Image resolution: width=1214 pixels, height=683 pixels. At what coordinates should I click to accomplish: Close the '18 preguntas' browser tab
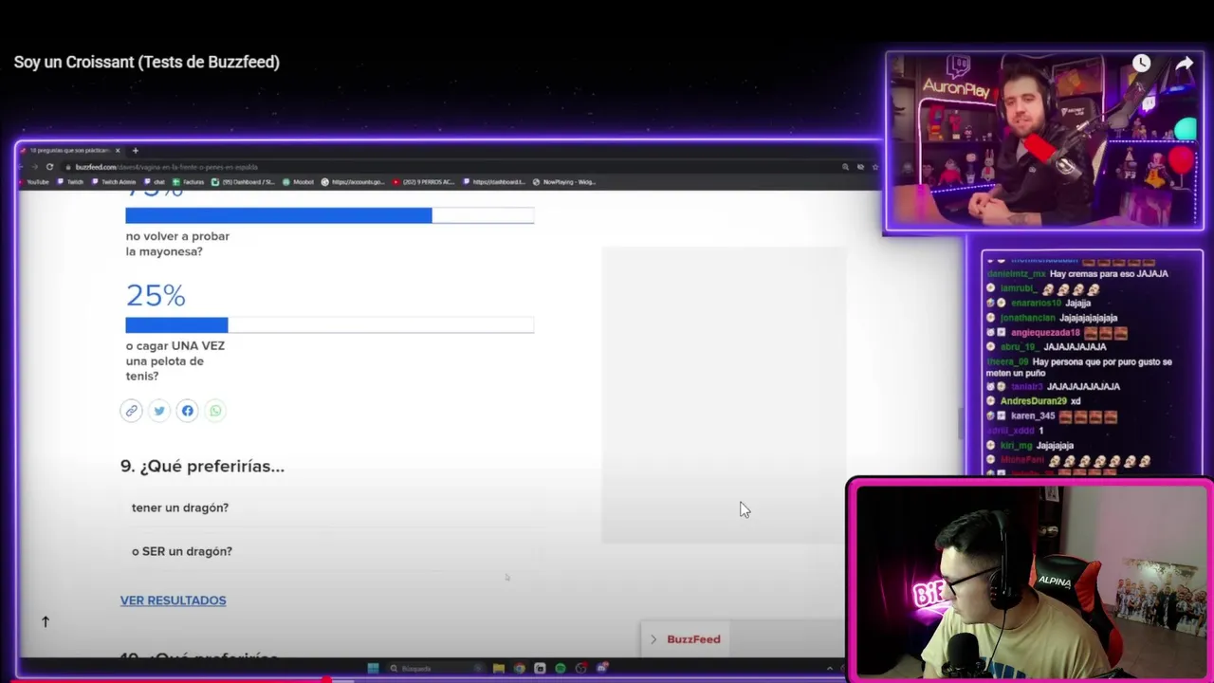(118, 151)
